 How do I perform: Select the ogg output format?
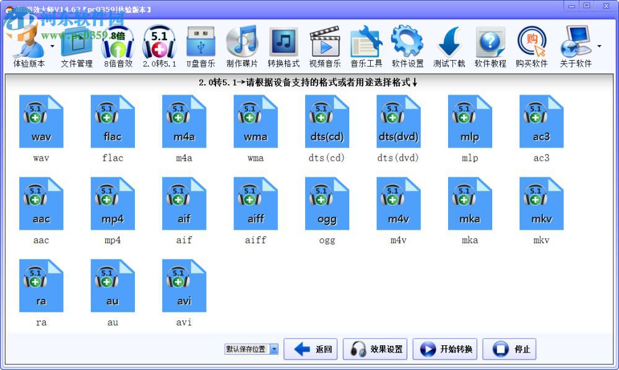[x=327, y=204]
